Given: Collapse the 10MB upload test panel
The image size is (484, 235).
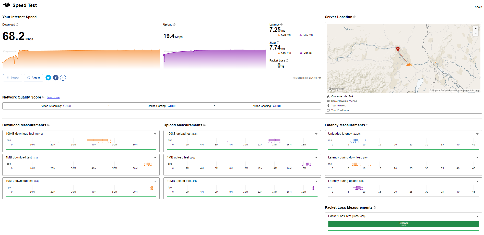Looking at the screenshot, I should coord(316,181).
